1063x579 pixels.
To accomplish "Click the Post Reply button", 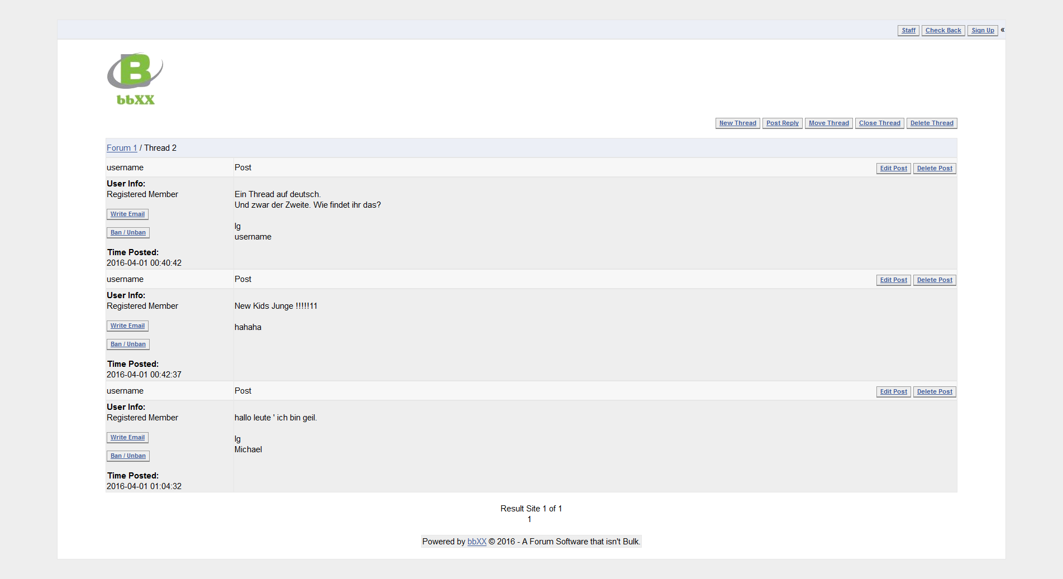I will [x=782, y=123].
